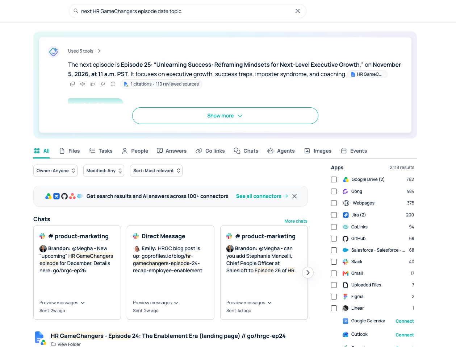Screen dimensions: 456x347
Task: Click the More chats link
Action: (x=296, y=221)
